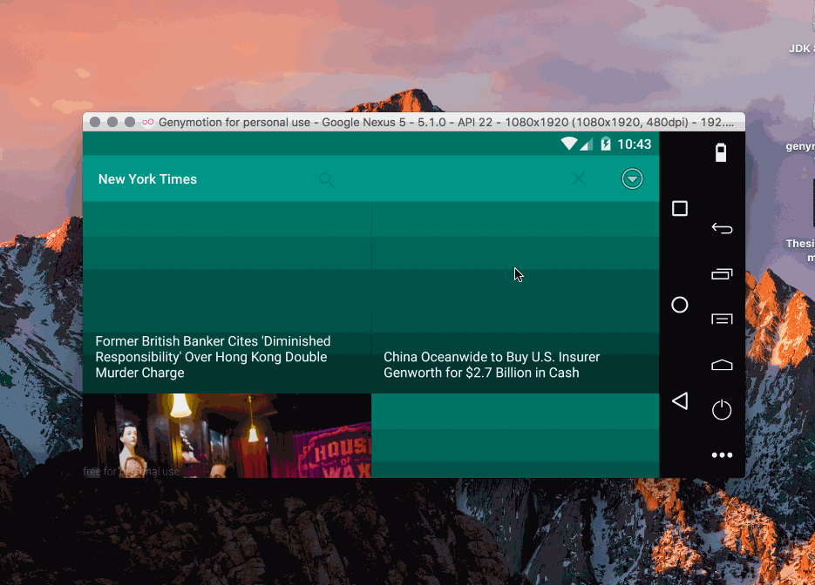The image size is (815, 585).
Task: Open the search magnifier in the app bar
Action: (326, 179)
